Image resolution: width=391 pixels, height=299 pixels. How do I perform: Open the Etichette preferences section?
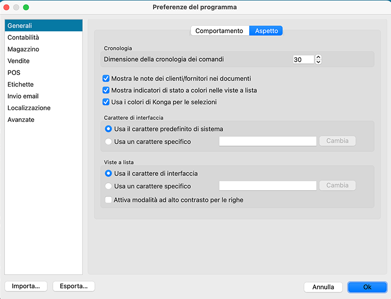click(21, 84)
